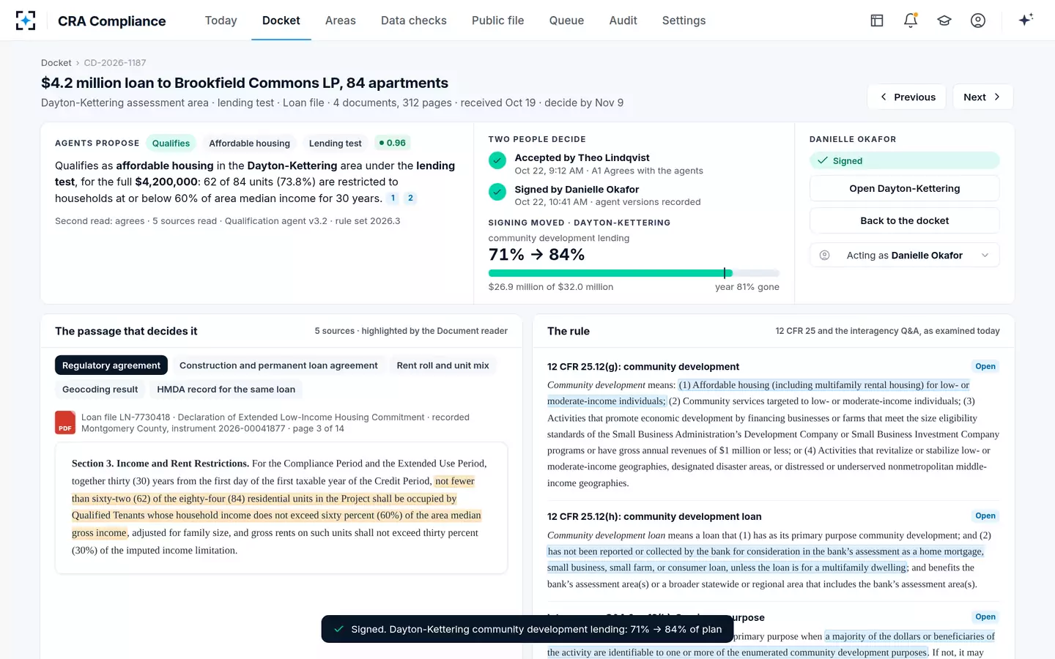Click the community development lending progress bar
Image resolution: width=1055 pixels, height=659 pixels.
coord(634,273)
